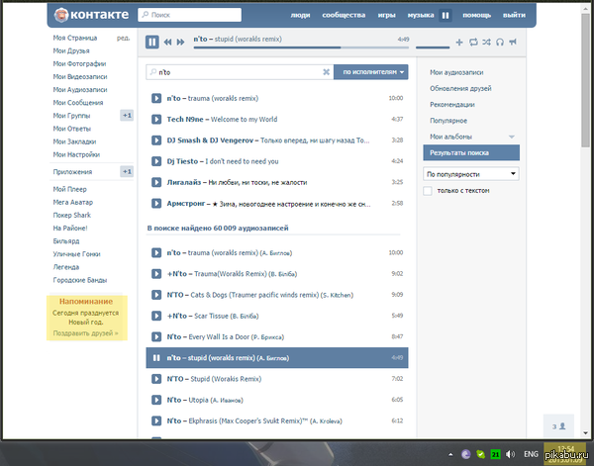Skip to the next track in the player
The height and width of the screenshot is (466, 594).
181,42
